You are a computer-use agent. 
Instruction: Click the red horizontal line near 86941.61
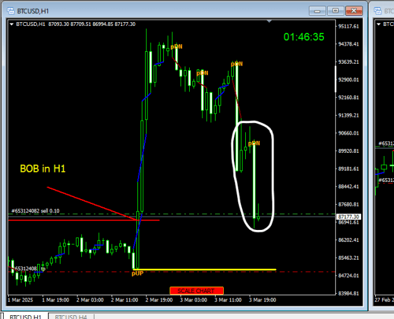(84, 220)
